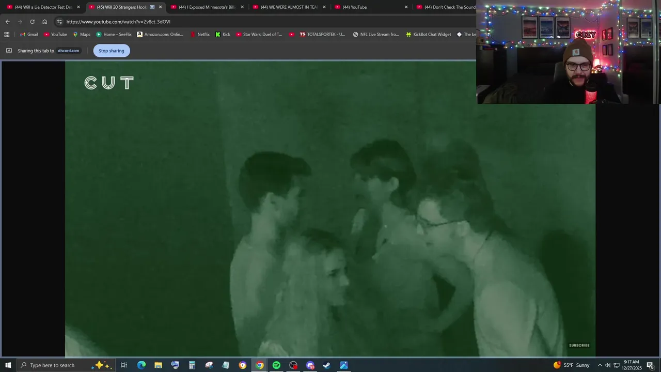This screenshot has height=372, width=661.
Task: Switch to 'Don't Check The Sound' tab
Action: pos(446,7)
